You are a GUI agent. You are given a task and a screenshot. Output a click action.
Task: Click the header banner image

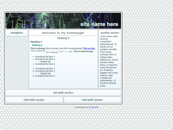click(x=63, y=21)
